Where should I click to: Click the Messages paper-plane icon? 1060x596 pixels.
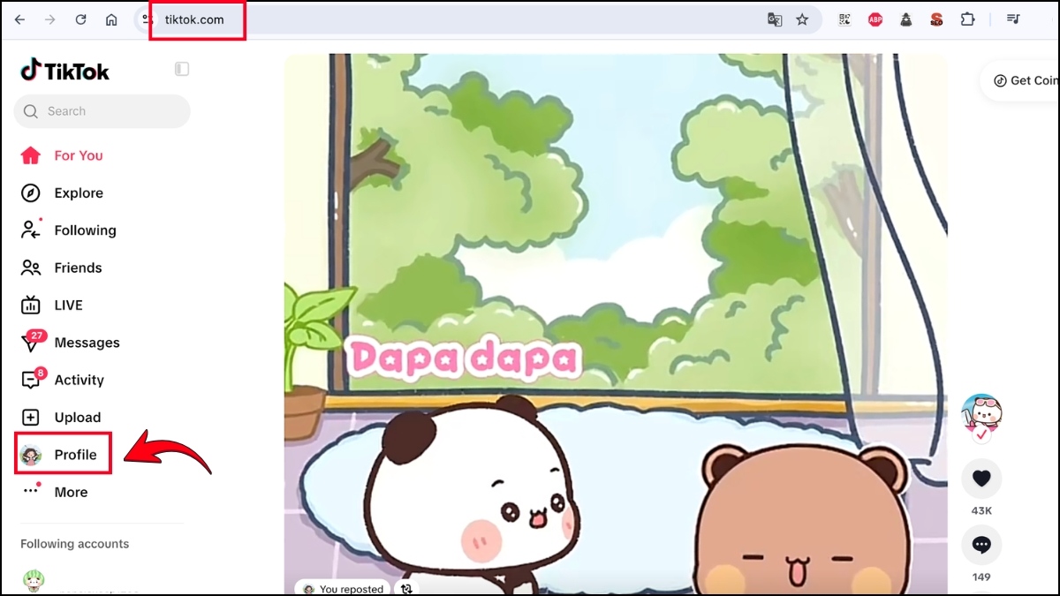pos(30,344)
